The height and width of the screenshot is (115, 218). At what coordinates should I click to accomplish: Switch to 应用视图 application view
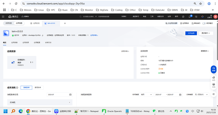click(x=19, y=23)
